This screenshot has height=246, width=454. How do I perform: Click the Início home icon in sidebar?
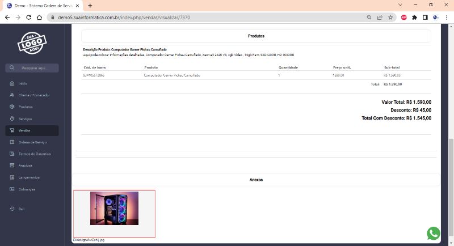(x=12, y=83)
